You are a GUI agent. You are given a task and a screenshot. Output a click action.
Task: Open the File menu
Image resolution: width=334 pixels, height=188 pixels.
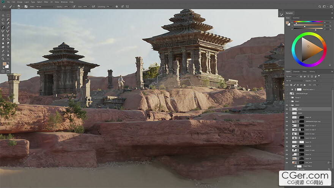pos(8,2)
